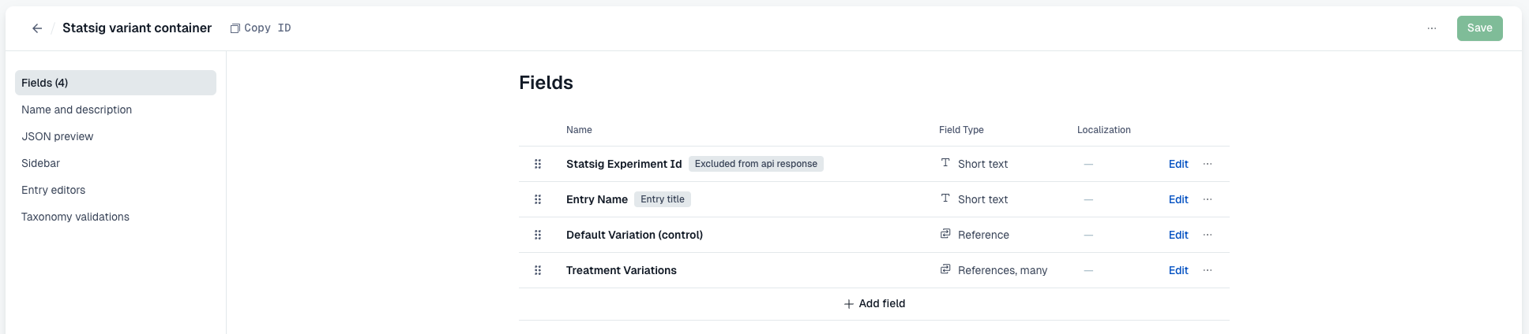The width and height of the screenshot is (1529, 334).
Task: Open actions menu for Statsig Experiment Id
Action: click(1208, 164)
